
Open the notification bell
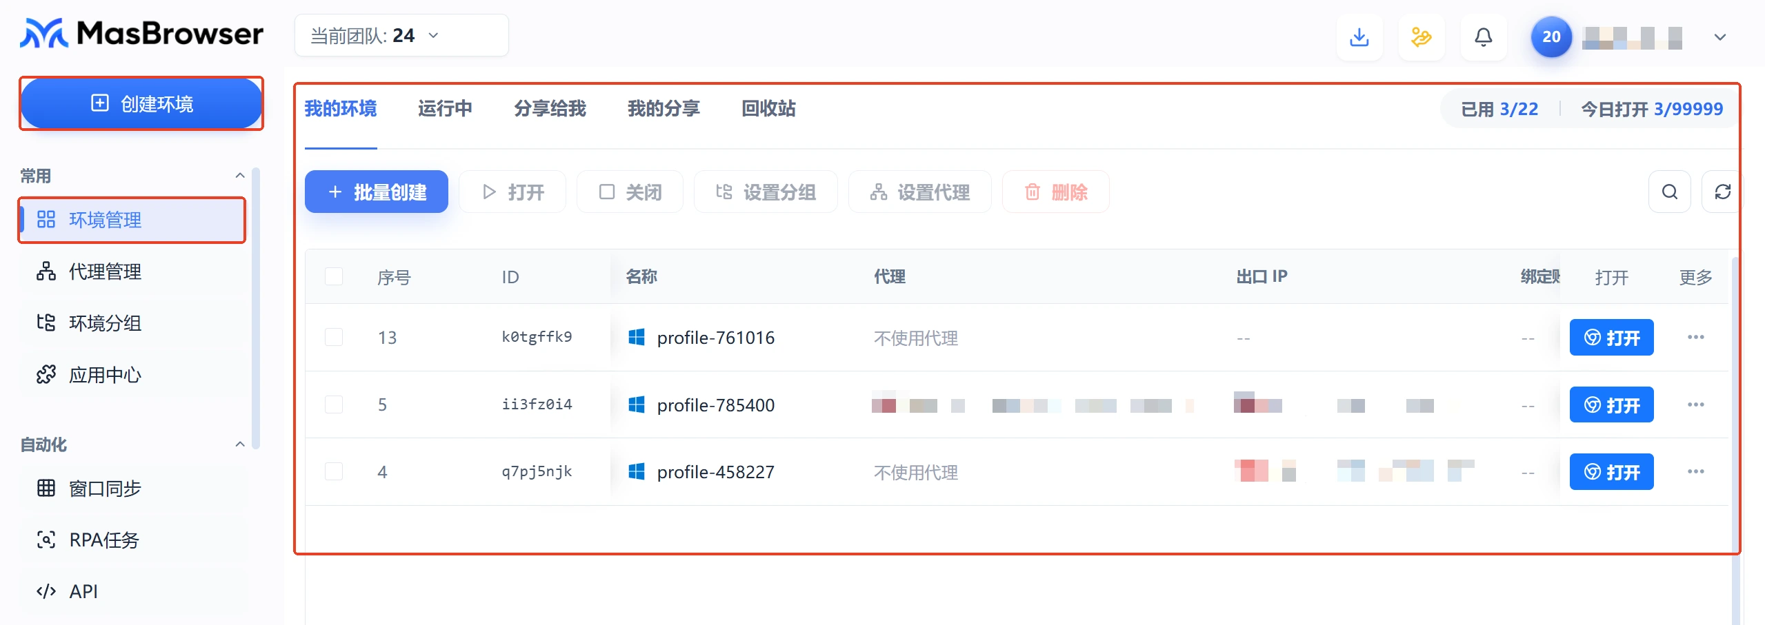[x=1483, y=37]
